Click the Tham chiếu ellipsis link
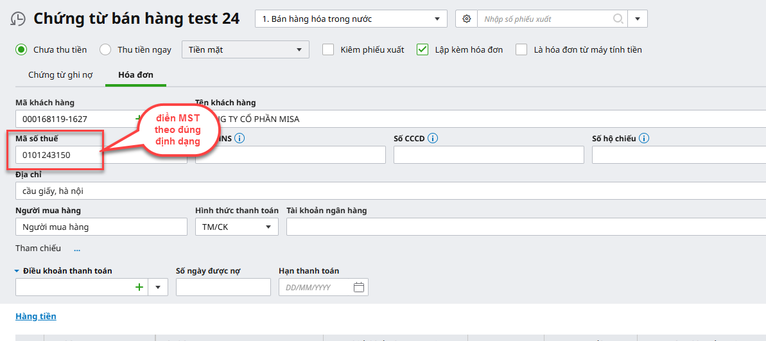The width and height of the screenshot is (766, 341). click(77, 249)
